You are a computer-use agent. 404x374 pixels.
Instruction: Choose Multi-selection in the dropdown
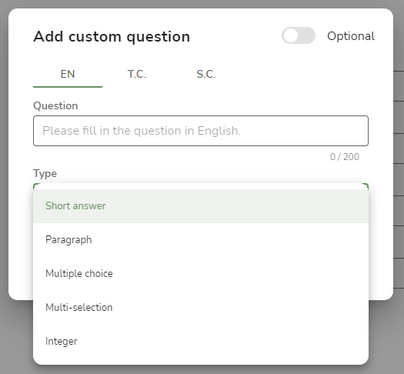tap(201, 308)
